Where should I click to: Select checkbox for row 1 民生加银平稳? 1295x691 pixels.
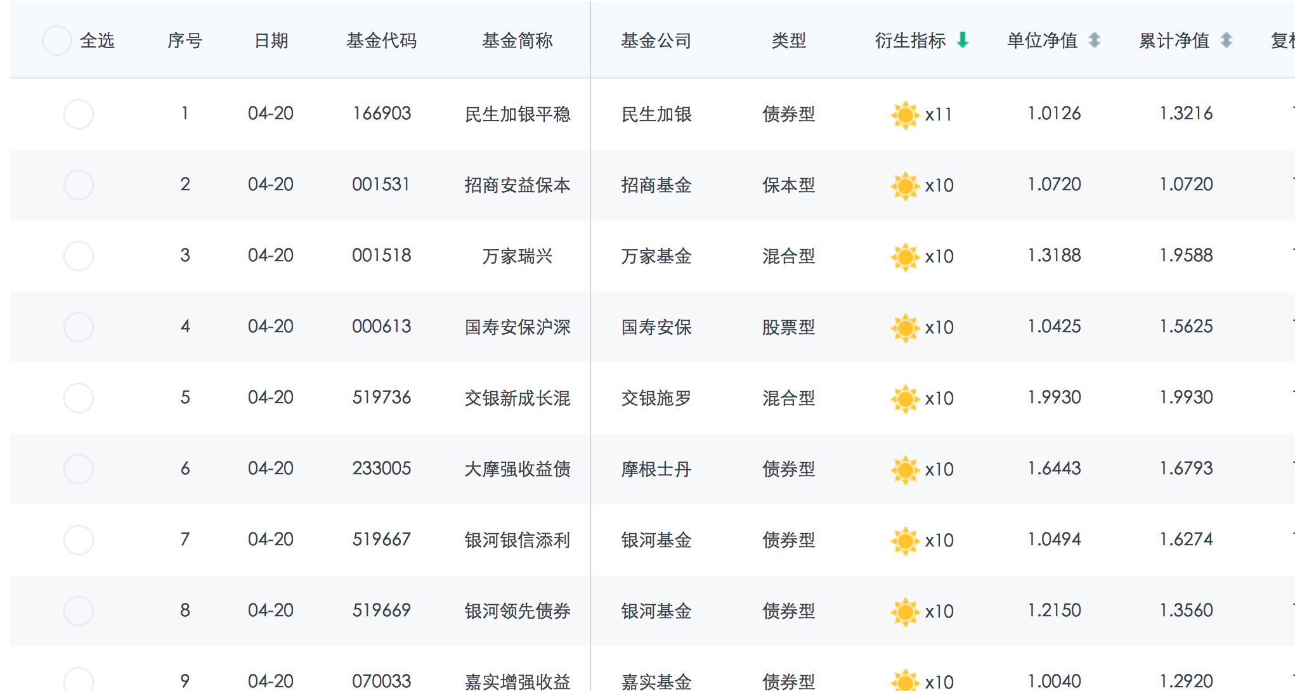pyautogui.click(x=79, y=114)
